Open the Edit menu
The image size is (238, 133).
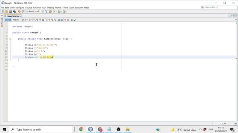[x=7, y=7]
